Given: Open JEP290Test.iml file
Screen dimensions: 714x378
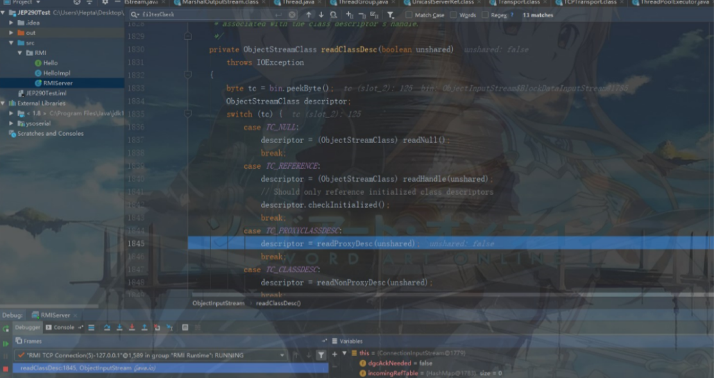Looking at the screenshot, I should (42, 93).
